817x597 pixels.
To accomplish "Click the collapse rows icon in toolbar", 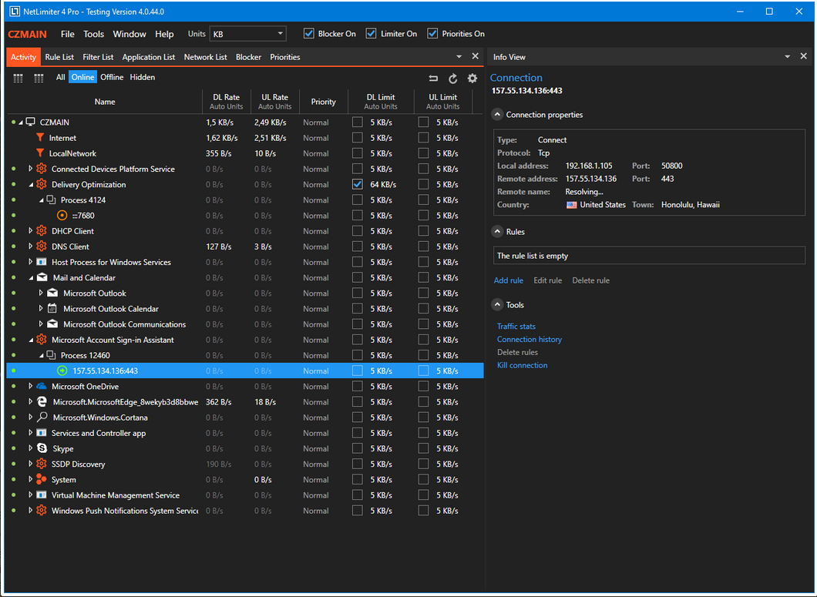I will coord(433,78).
